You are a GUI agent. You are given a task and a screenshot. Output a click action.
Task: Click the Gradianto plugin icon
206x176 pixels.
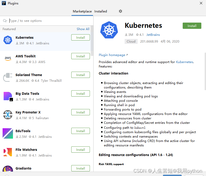click(x=8, y=169)
